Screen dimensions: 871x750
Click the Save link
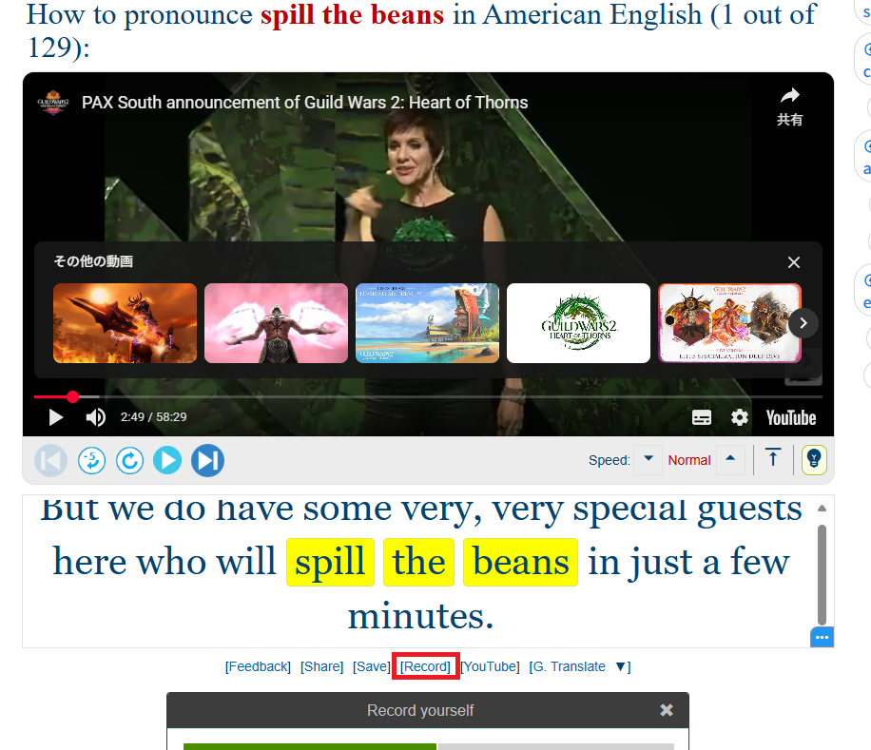point(371,666)
